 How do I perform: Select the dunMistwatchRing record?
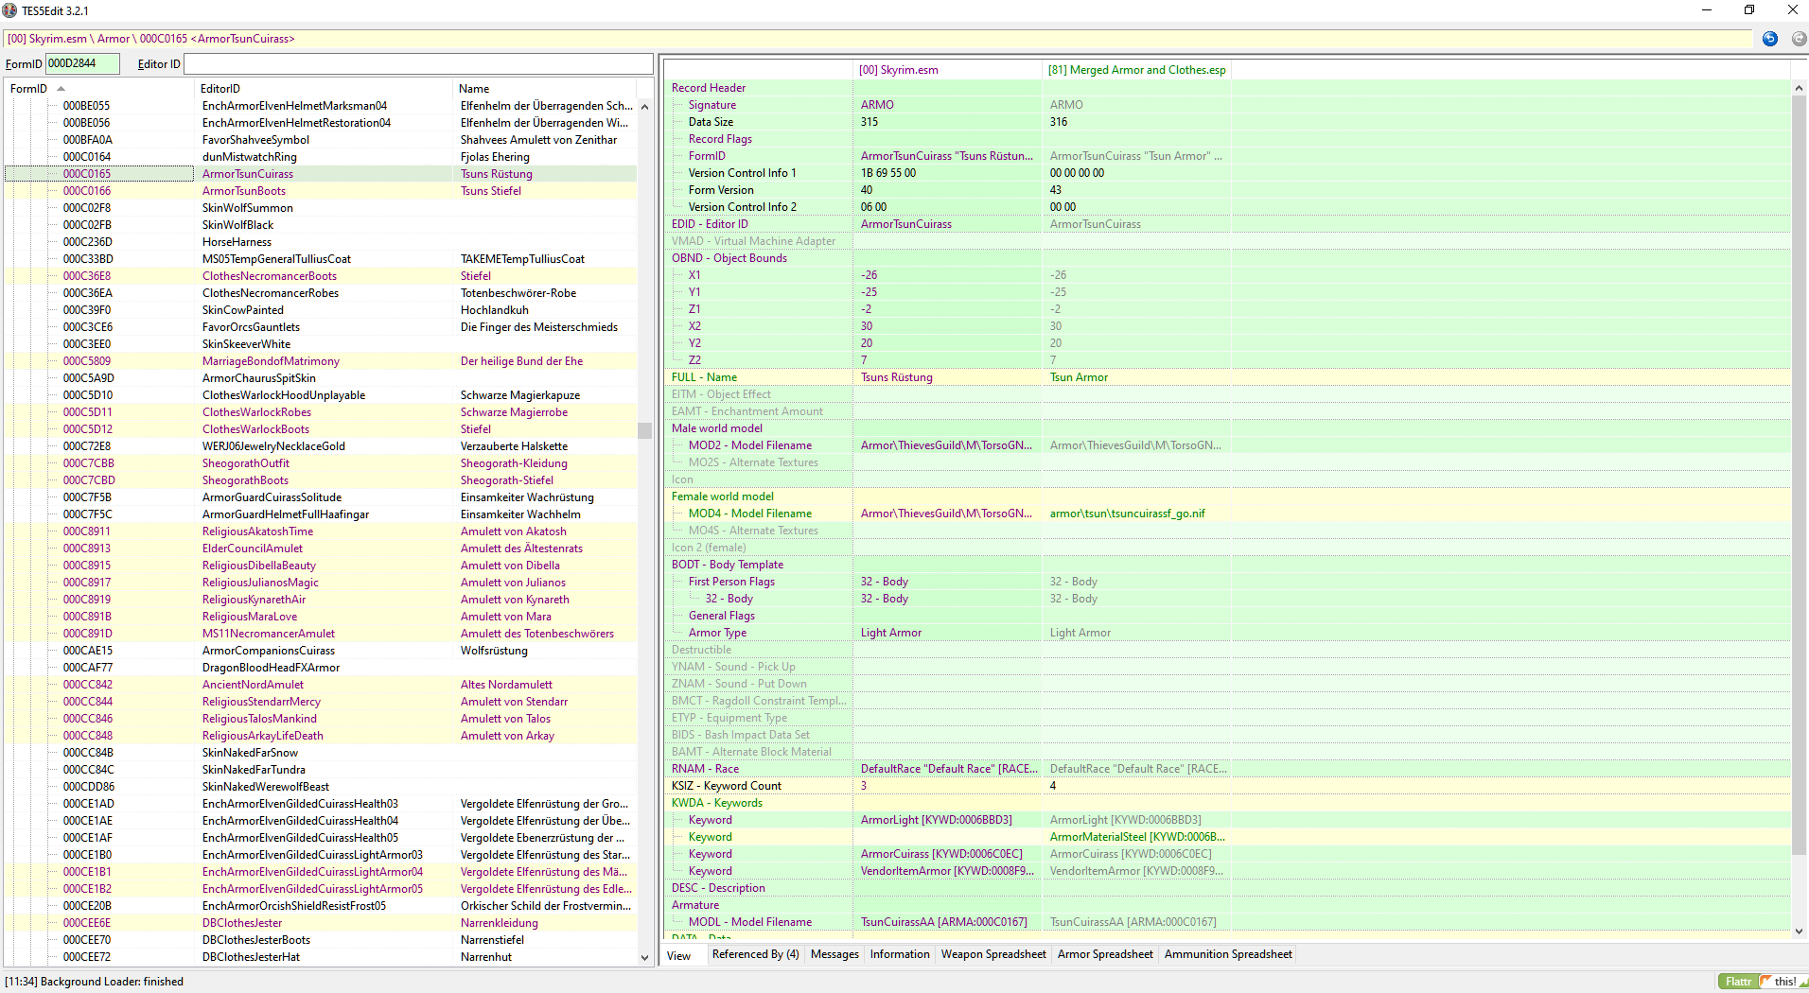321,157
